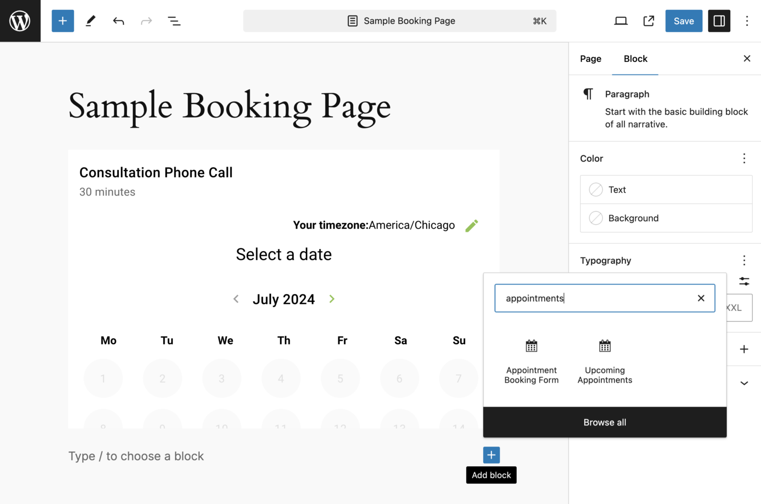This screenshot has width=761, height=504.
Task: Open the Typography options menu
Action: [x=744, y=260]
